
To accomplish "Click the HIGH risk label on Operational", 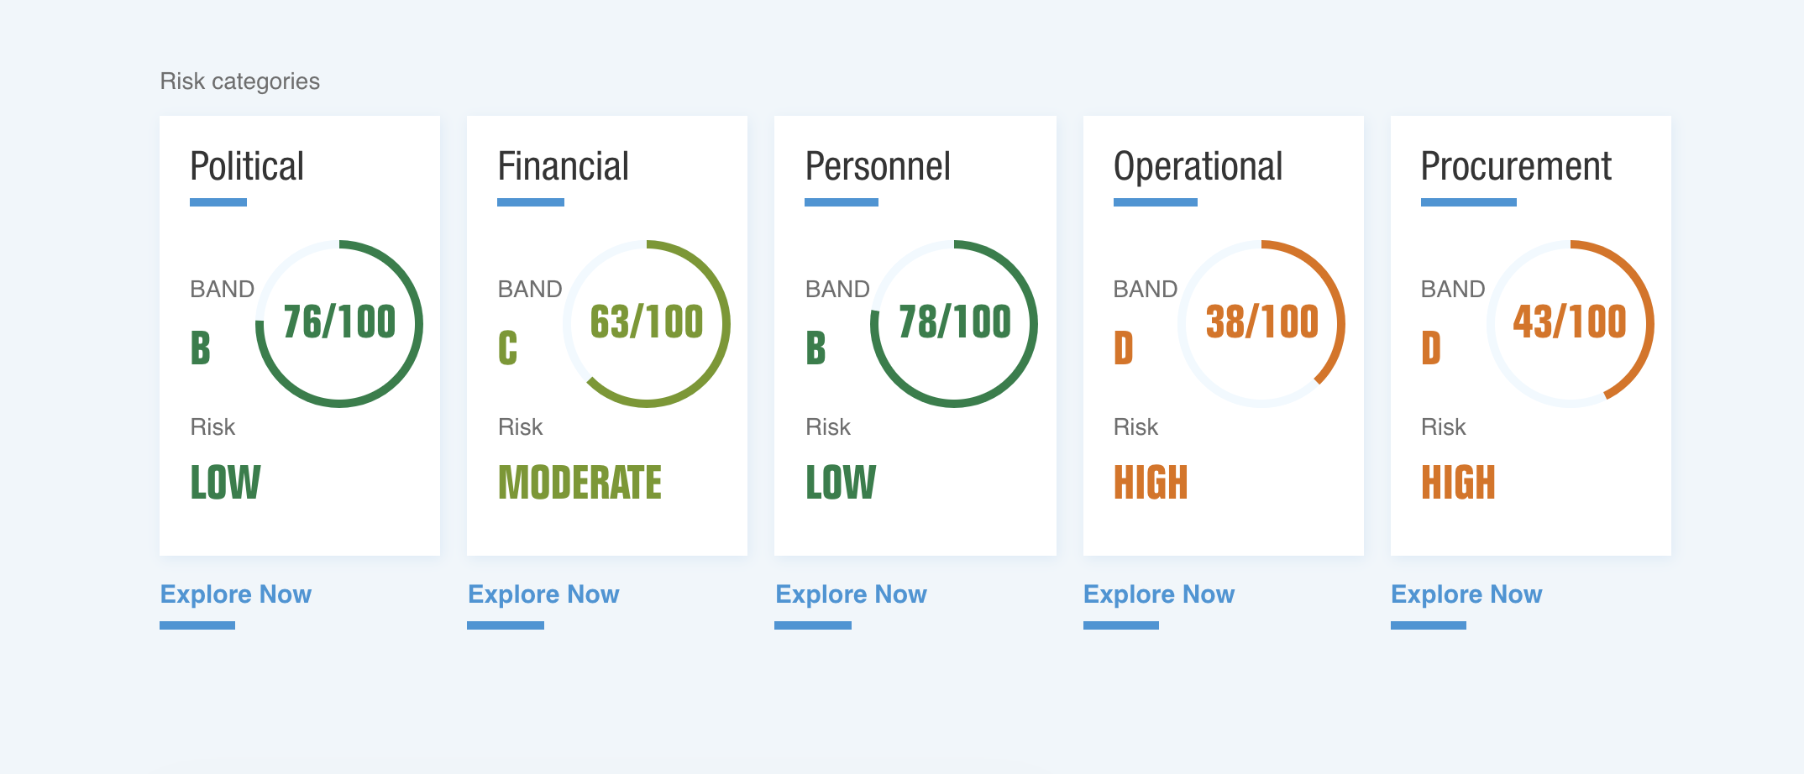I will (x=1151, y=483).
